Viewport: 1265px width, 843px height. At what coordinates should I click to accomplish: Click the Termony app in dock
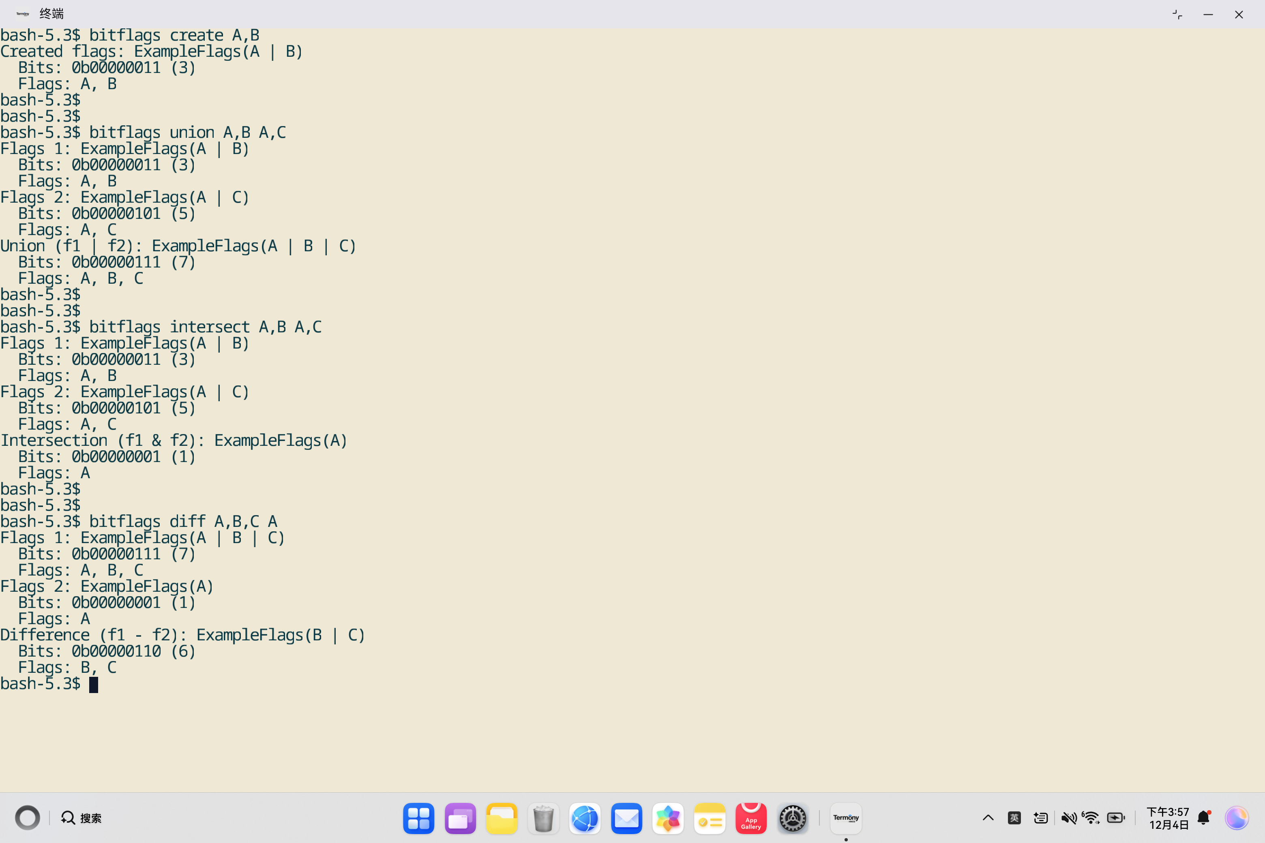coord(845,818)
